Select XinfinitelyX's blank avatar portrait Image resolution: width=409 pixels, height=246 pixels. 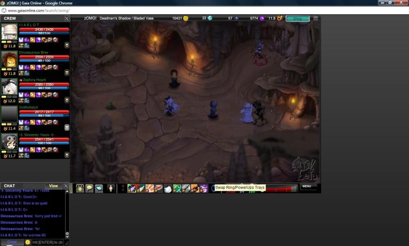click(9, 114)
